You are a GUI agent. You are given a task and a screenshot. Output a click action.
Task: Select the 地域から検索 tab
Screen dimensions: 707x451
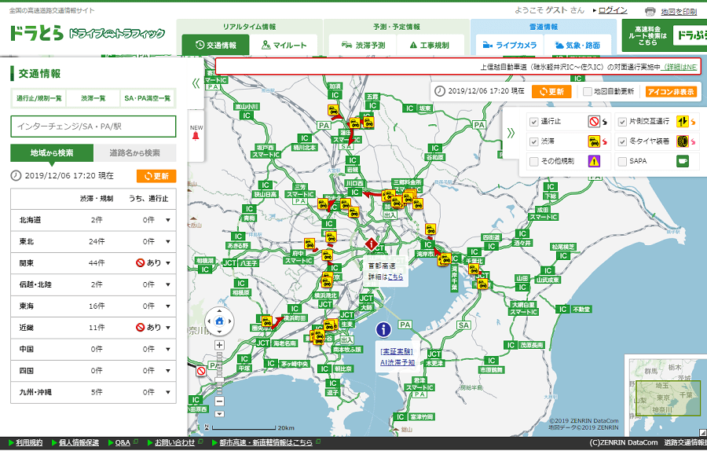point(52,153)
